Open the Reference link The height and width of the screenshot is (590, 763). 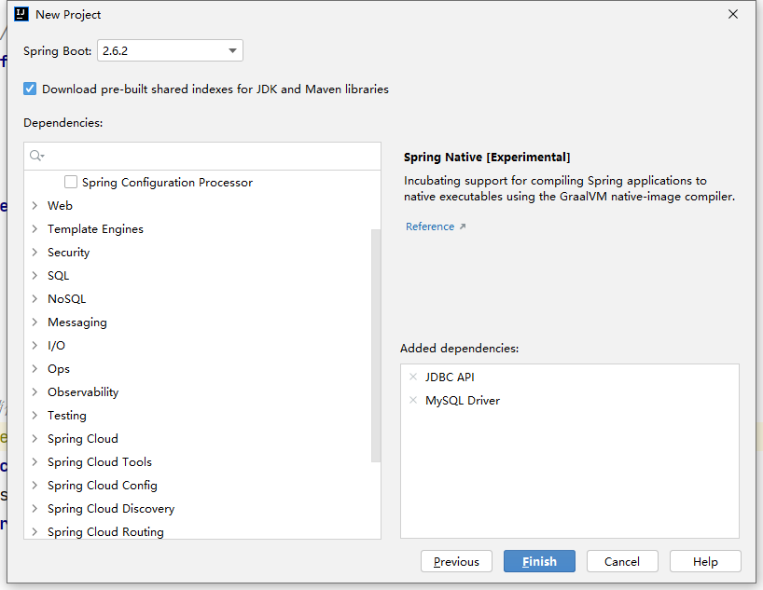click(x=430, y=226)
